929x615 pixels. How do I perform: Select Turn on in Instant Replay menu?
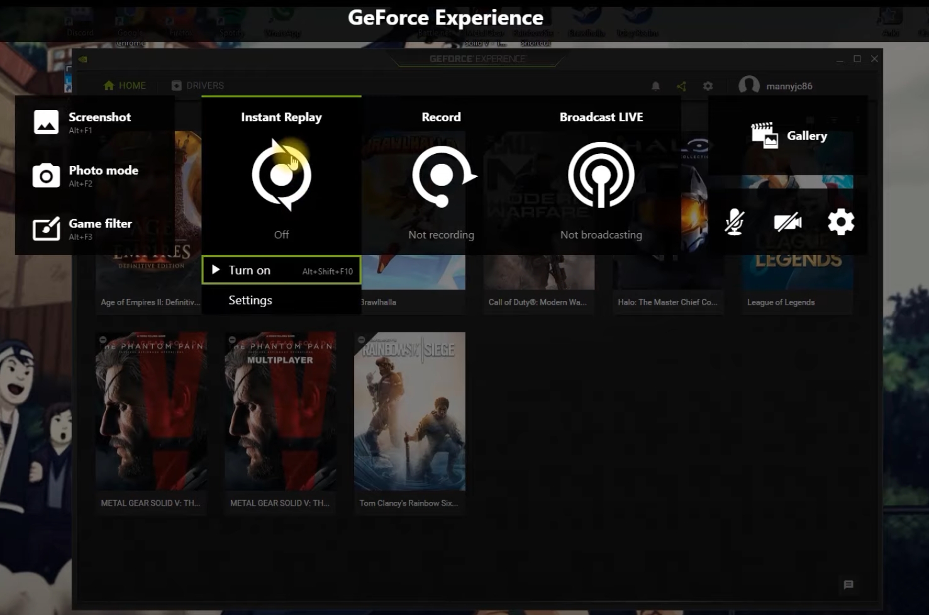(x=281, y=270)
